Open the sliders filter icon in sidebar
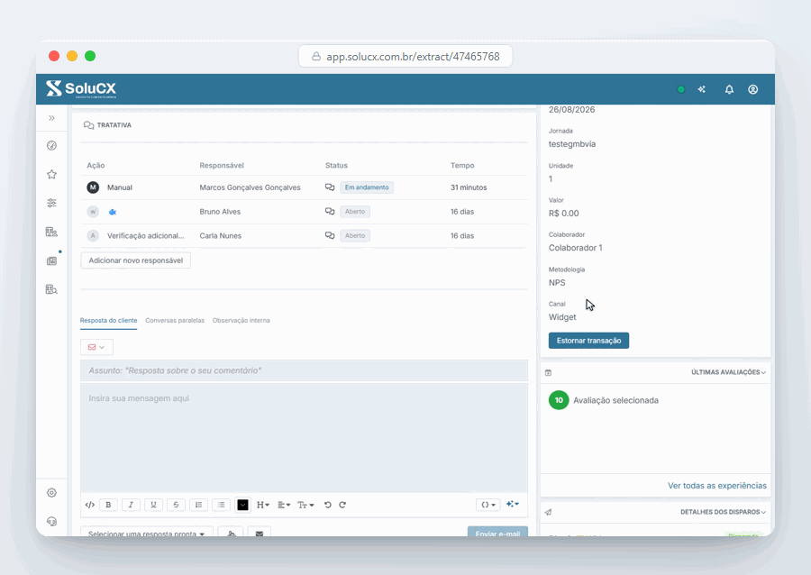 [51, 203]
